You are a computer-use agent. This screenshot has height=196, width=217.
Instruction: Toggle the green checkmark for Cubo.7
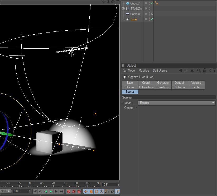(x=152, y=3)
